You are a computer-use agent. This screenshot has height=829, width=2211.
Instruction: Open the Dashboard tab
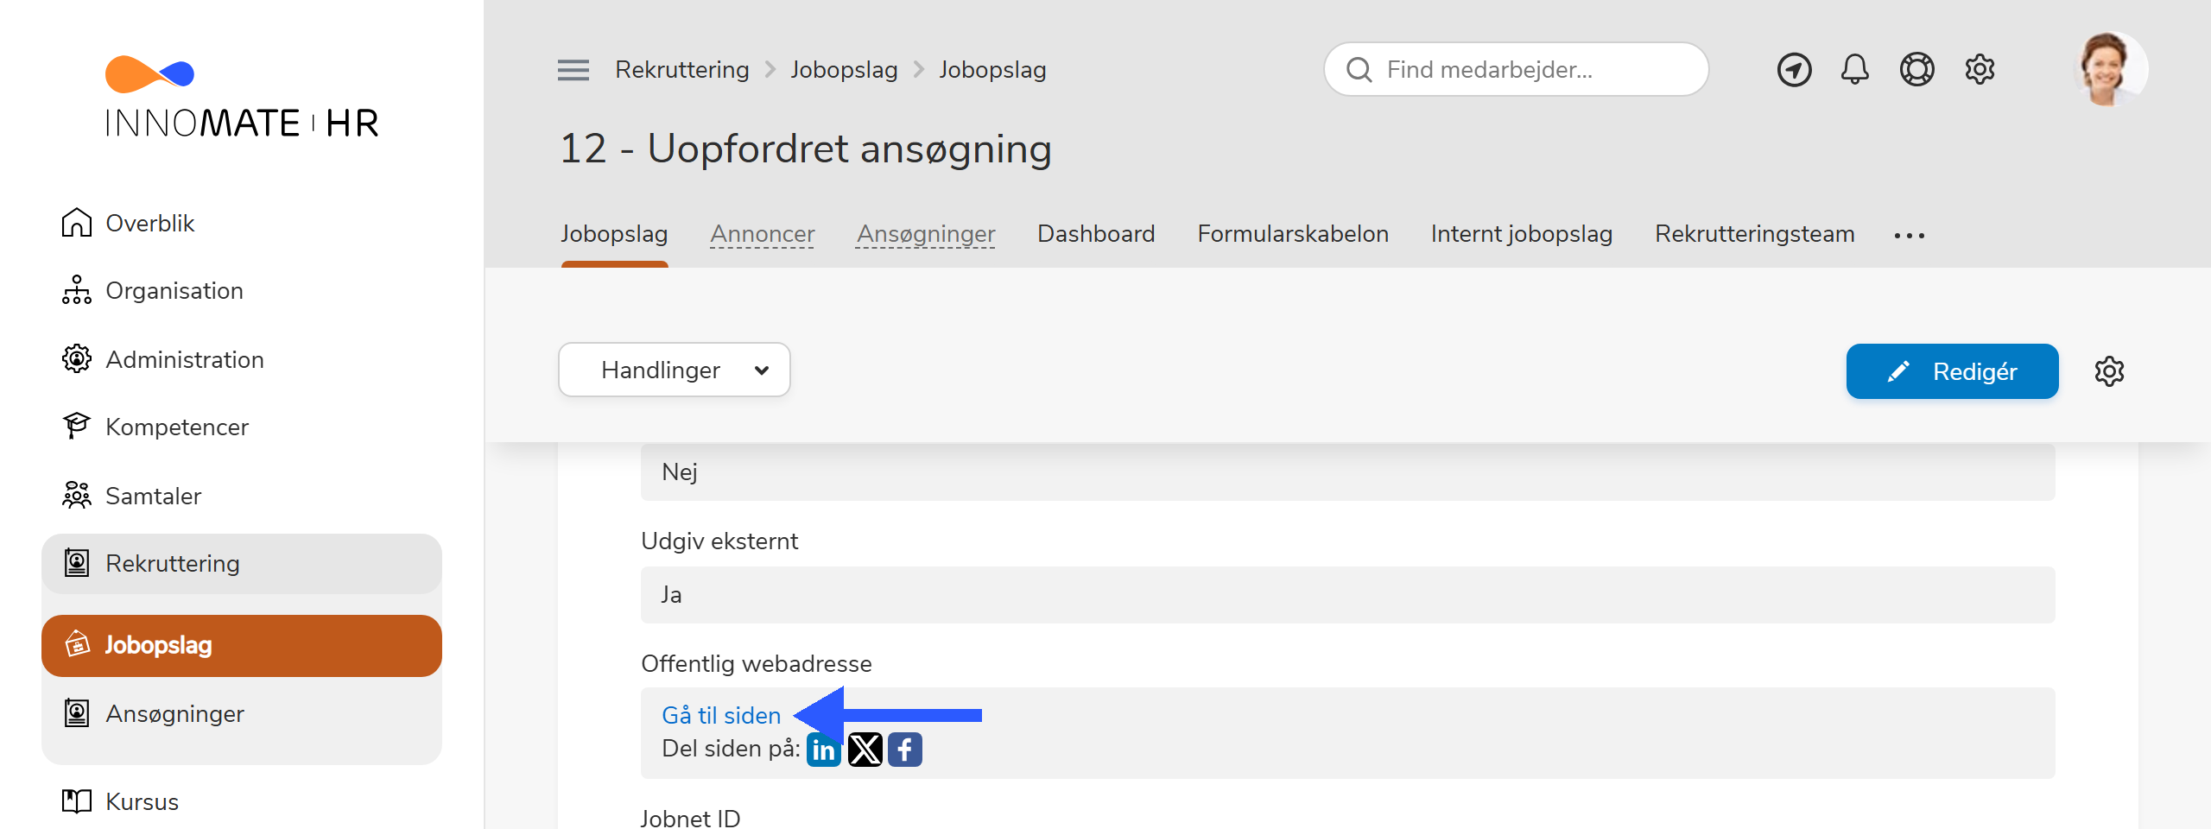1096,232
